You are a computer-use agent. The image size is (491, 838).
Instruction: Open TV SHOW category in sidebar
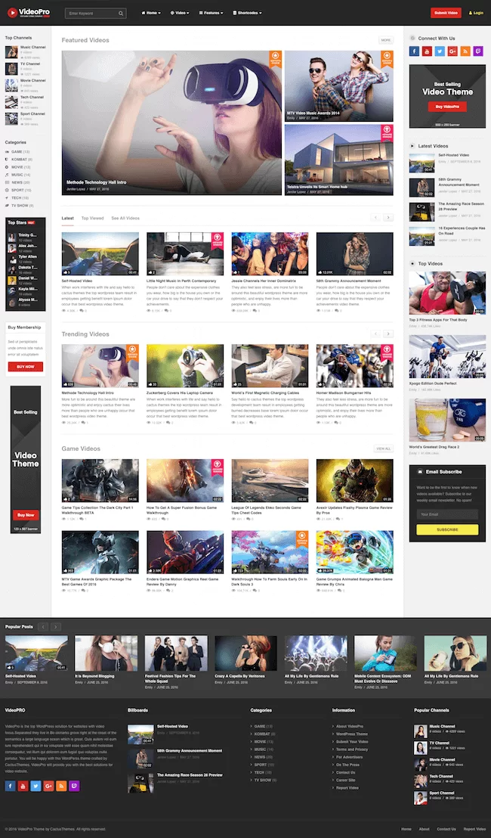[20, 205]
